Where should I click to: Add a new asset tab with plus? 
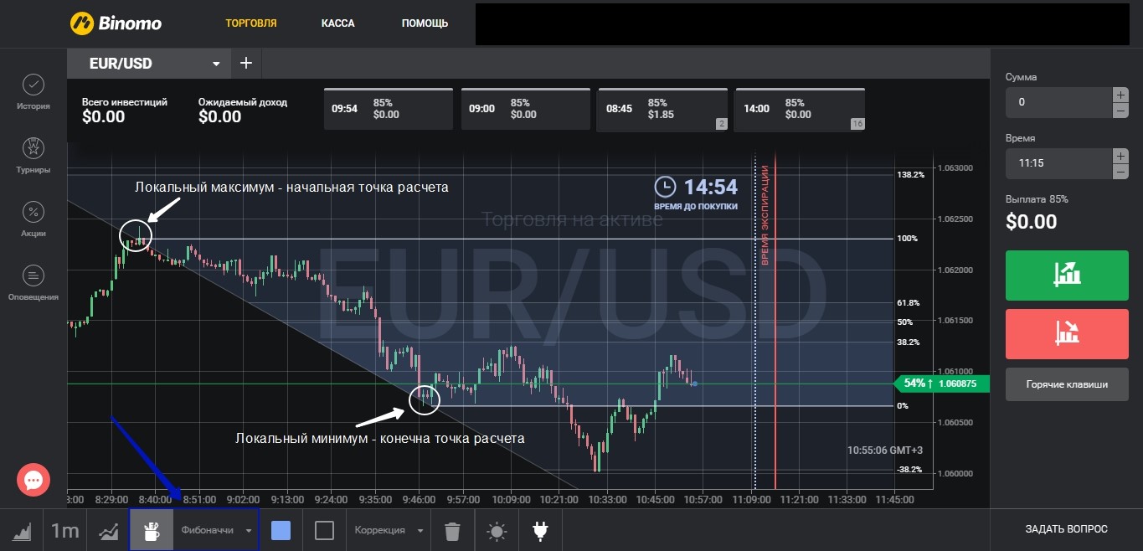[246, 64]
